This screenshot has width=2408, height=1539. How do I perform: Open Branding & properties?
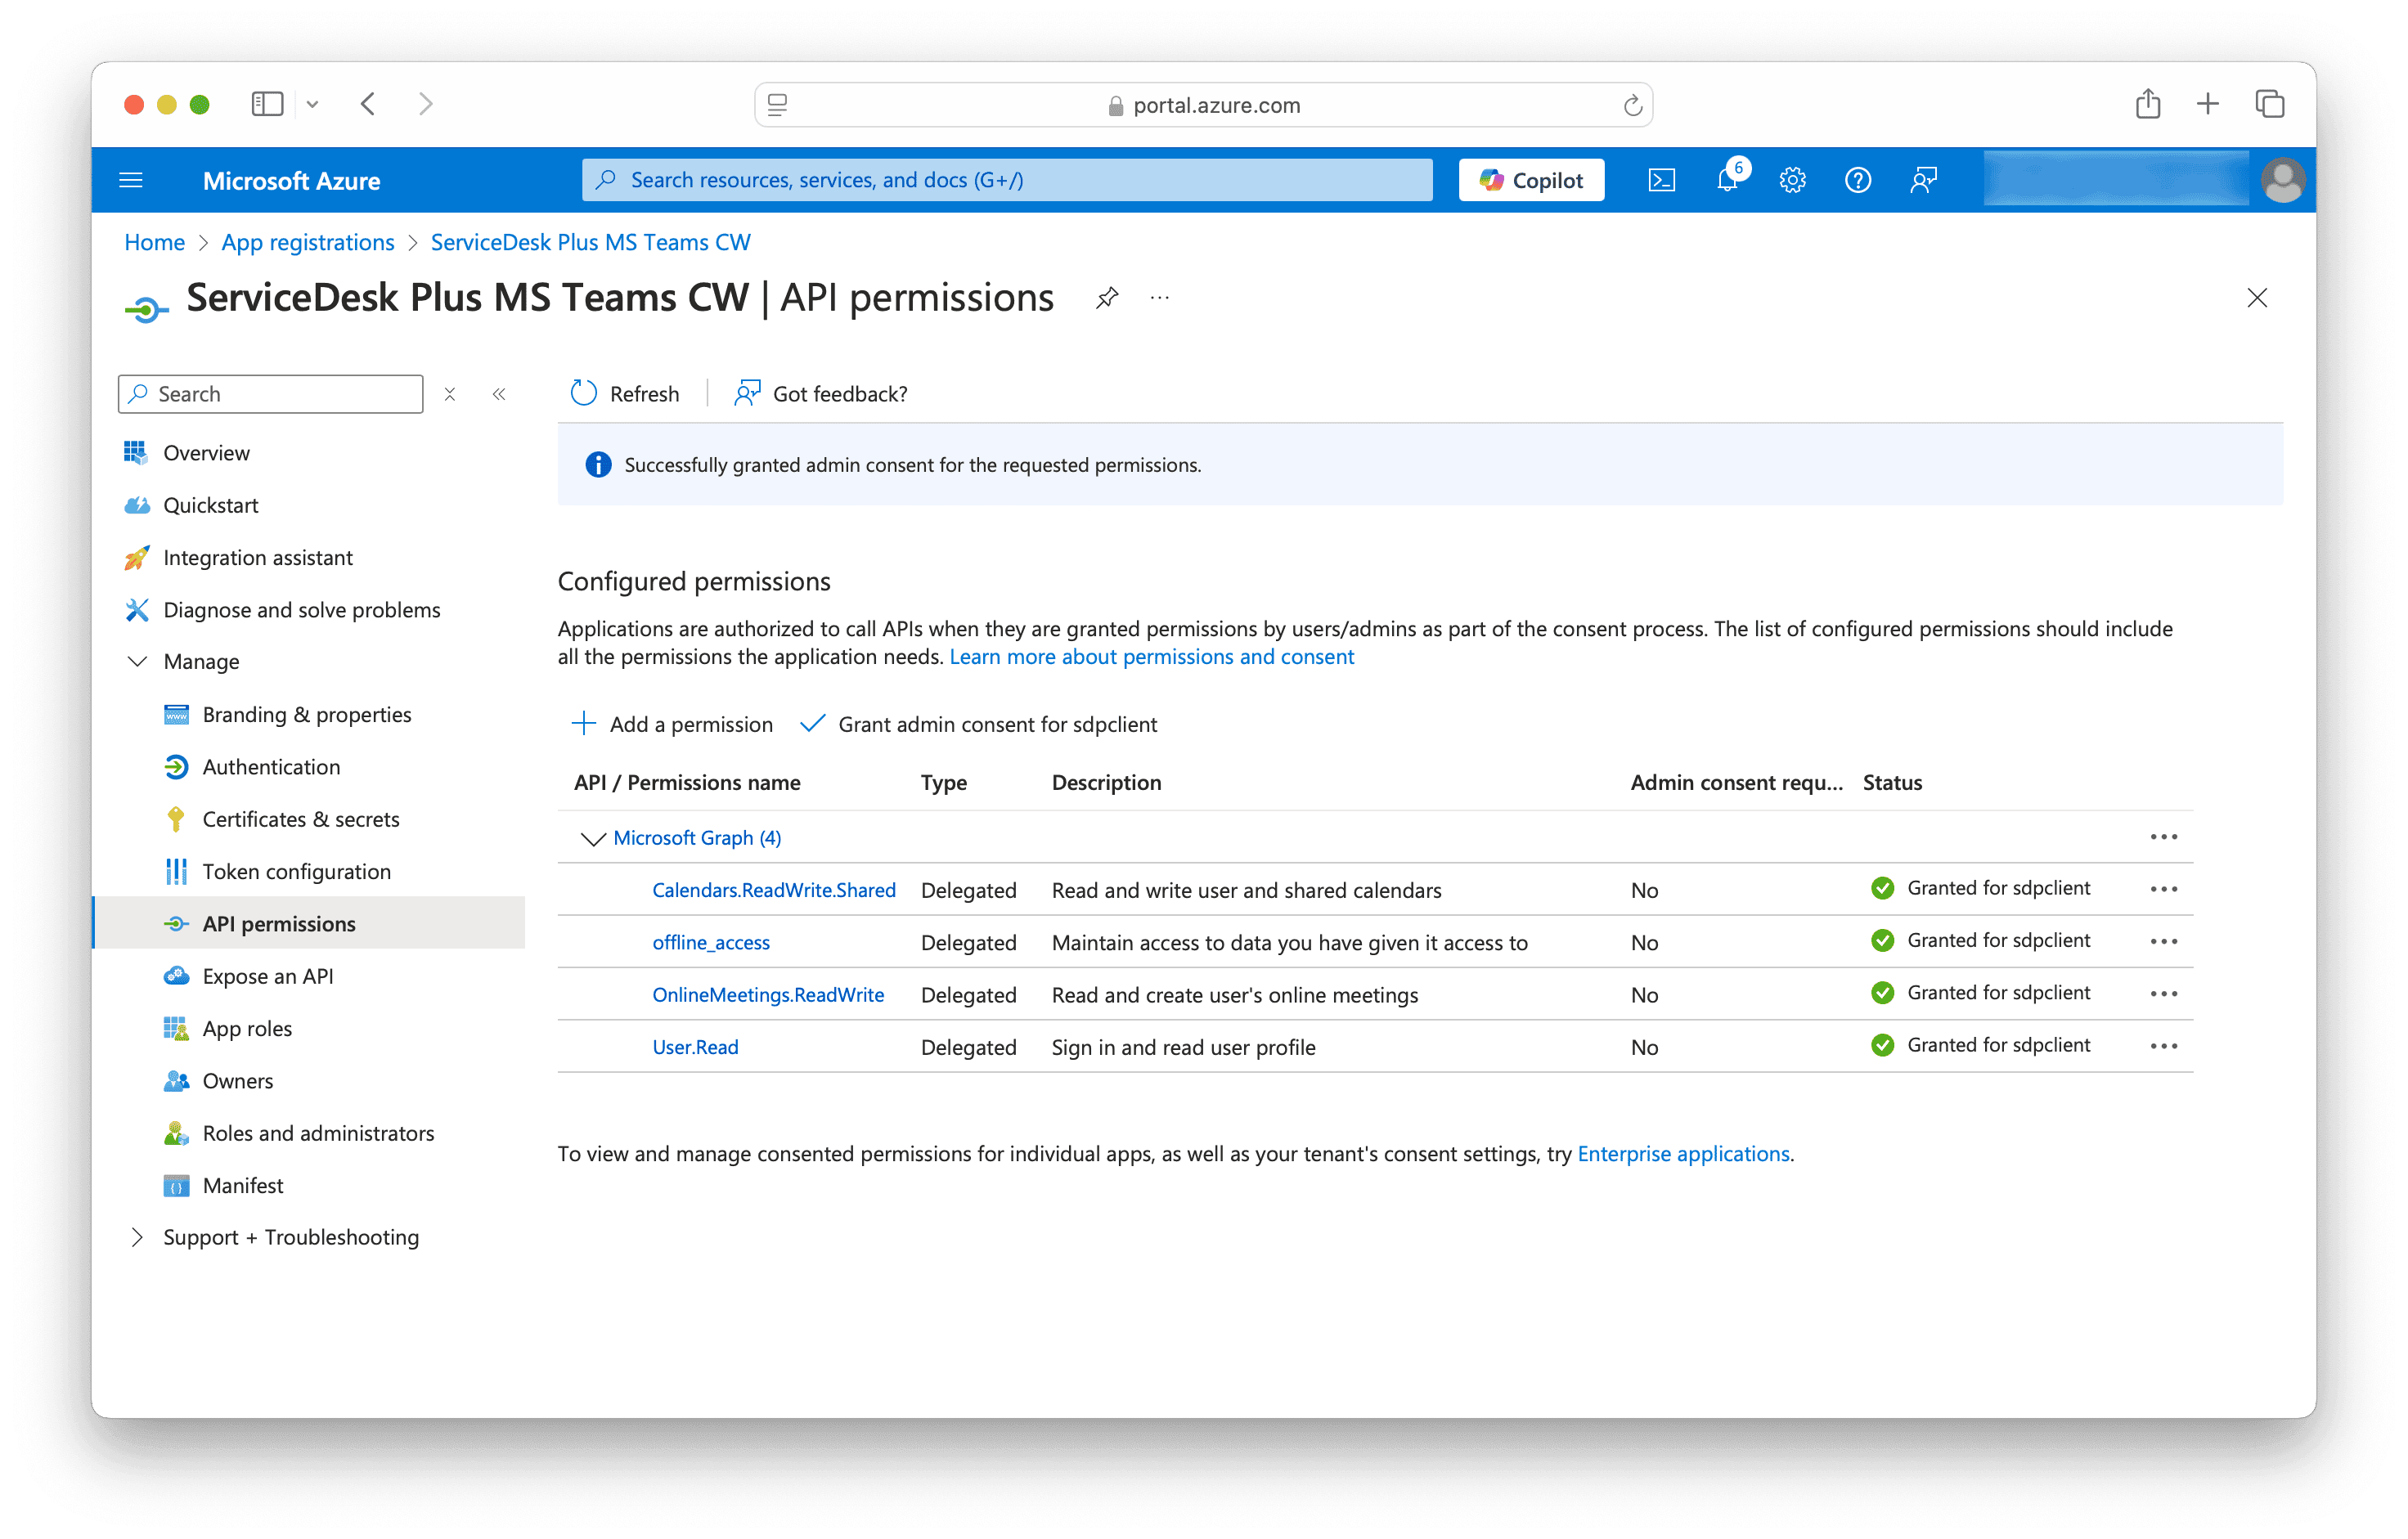[x=306, y=714]
